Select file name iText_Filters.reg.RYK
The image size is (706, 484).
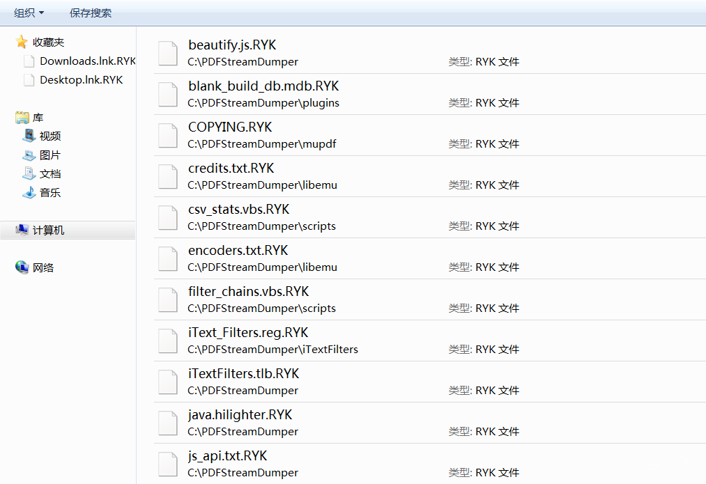(x=248, y=333)
